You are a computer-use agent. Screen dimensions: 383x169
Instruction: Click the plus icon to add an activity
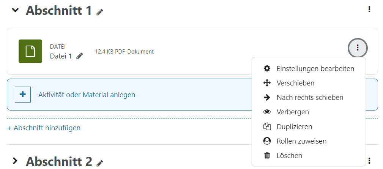pos(23,95)
